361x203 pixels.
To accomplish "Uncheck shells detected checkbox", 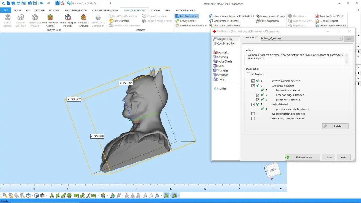I will [x=253, y=104].
